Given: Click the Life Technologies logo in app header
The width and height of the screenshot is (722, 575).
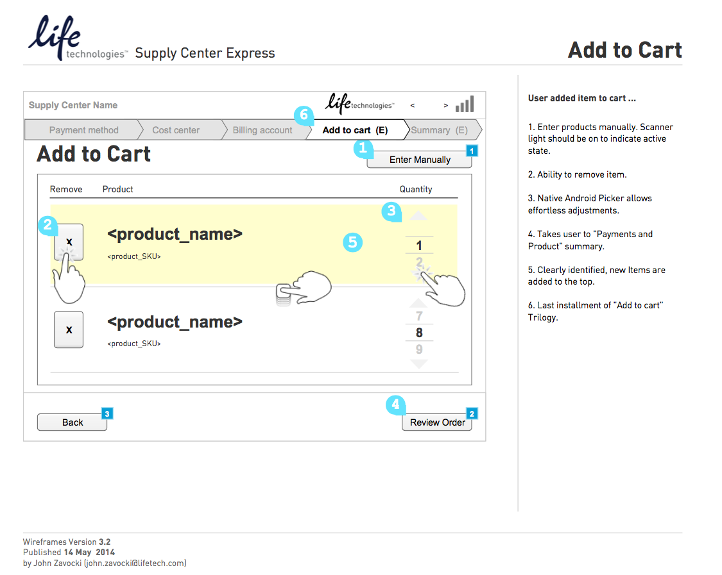Looking at the screenshot, I should [360, 104].
